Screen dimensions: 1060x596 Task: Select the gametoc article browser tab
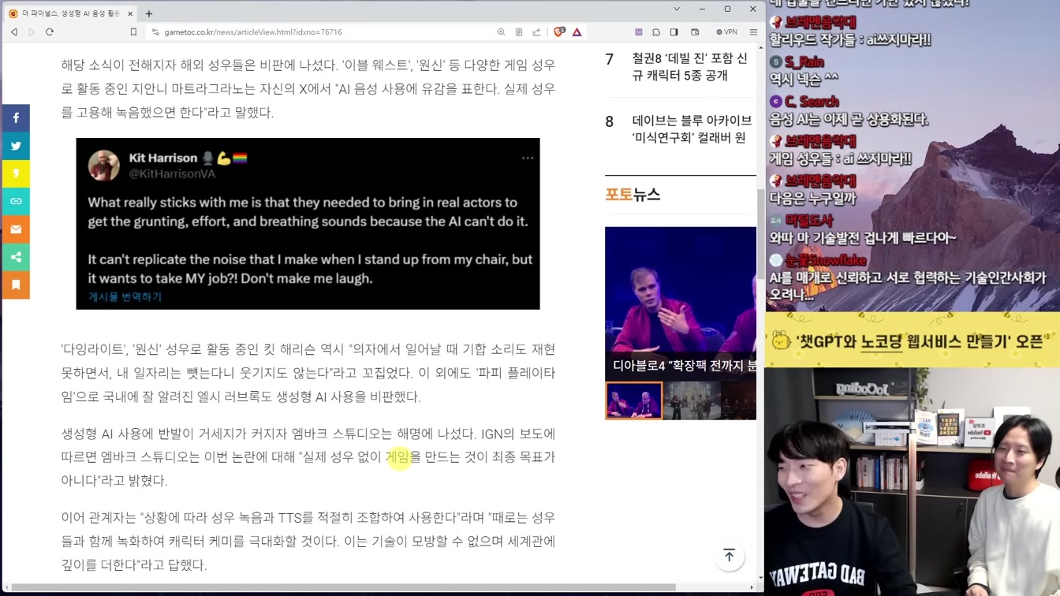(69, 13)
